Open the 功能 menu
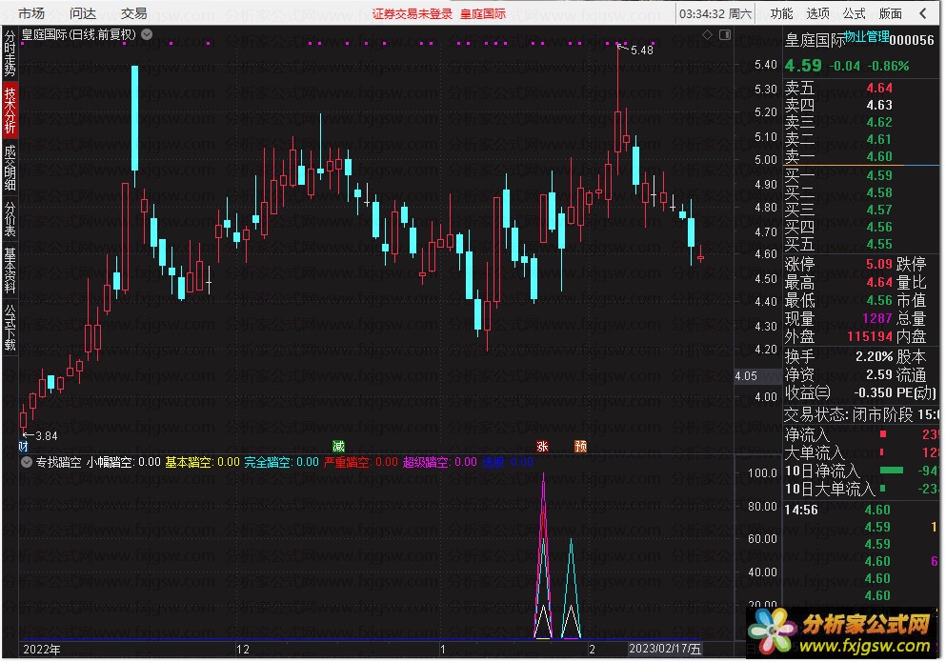 coord(781,13)
